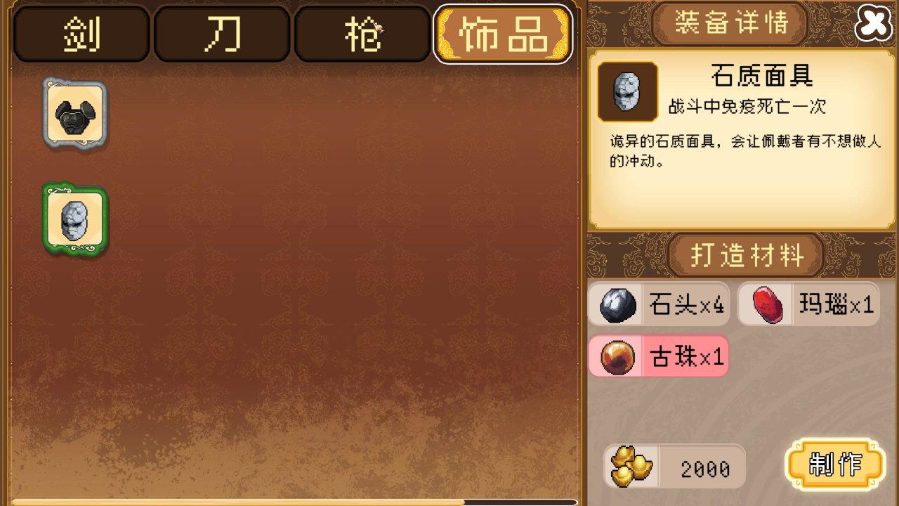Click the 打造材料 header label
Image resolution: width=899 pixels, height=506 pixels.
point(747,254)
